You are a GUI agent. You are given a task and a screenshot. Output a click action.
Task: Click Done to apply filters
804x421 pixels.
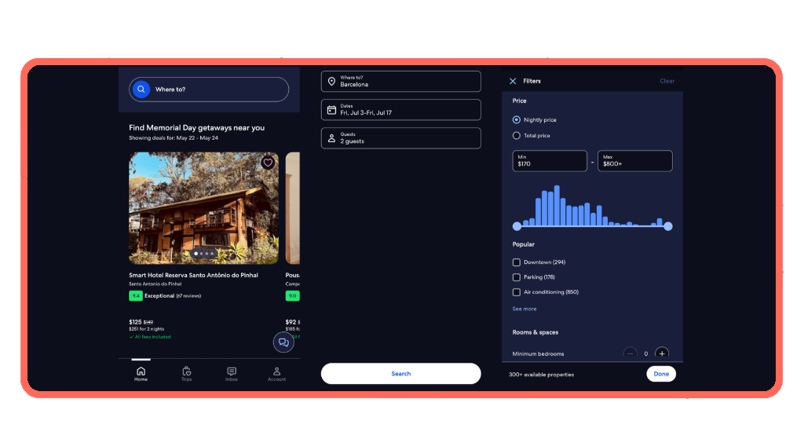[661, 374]
